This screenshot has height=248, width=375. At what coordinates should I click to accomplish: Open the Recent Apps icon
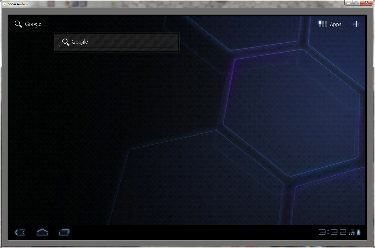coord(64,232)
